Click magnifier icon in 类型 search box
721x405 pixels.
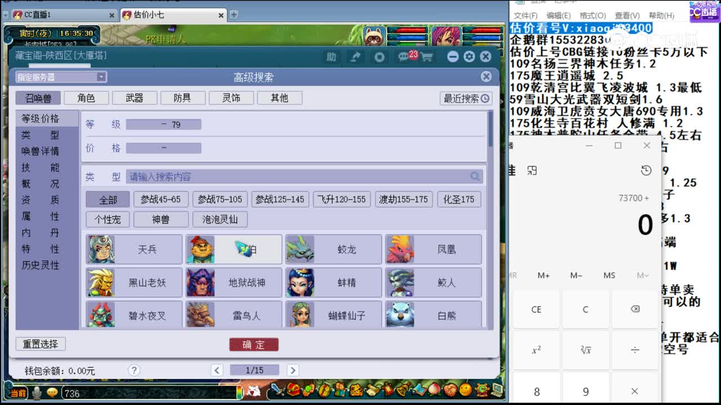pos(476,177)
